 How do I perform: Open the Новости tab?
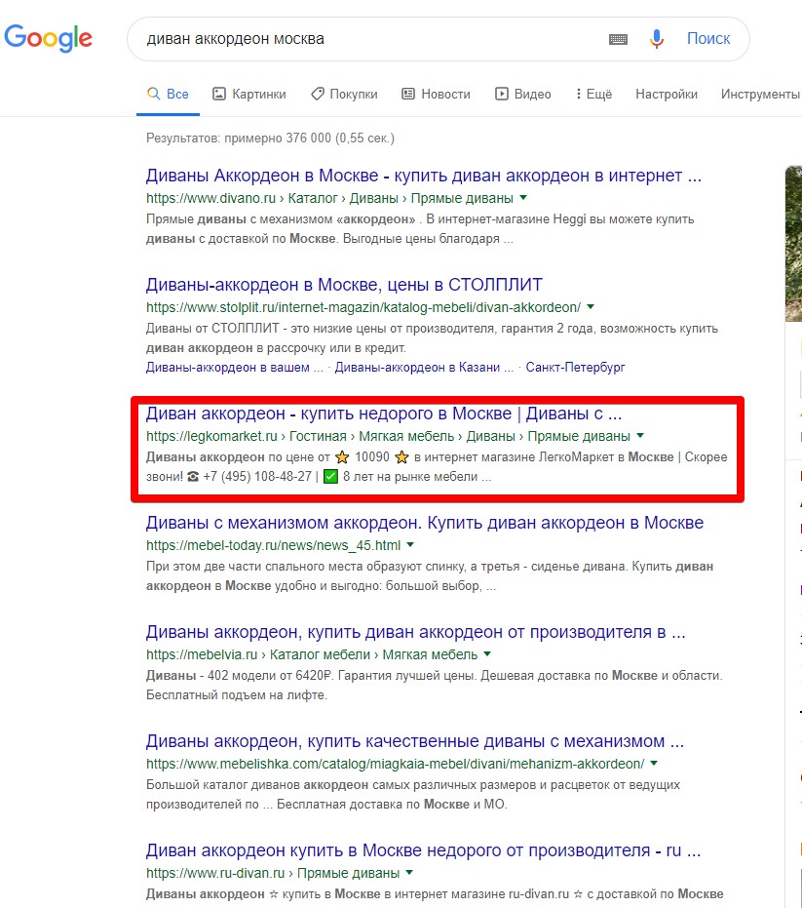tap(436, 94)
